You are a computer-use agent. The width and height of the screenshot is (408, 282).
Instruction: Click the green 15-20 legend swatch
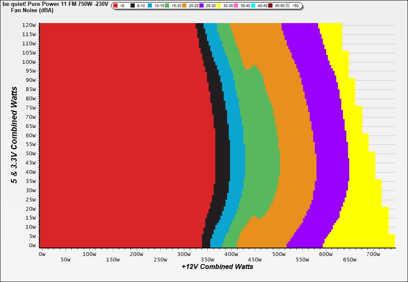pos(167,6)
